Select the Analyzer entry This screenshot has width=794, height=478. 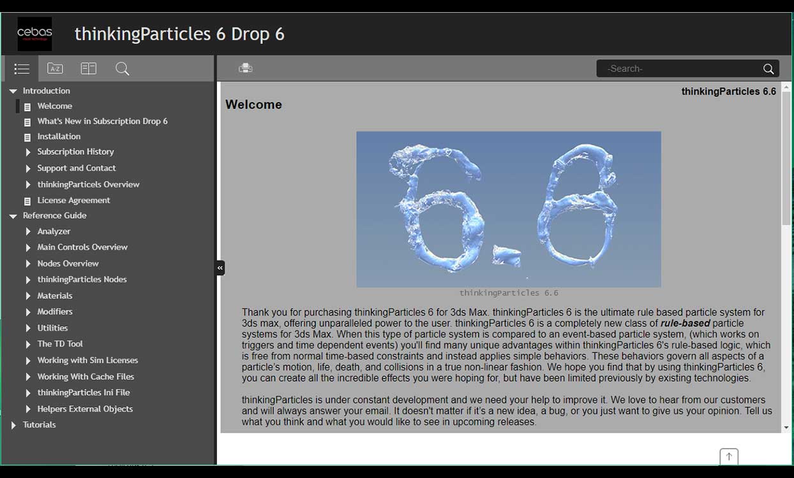click(x=54, y=231)
